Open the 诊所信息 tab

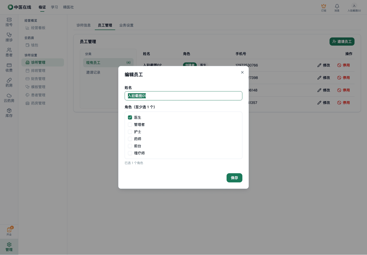(84, 25)
